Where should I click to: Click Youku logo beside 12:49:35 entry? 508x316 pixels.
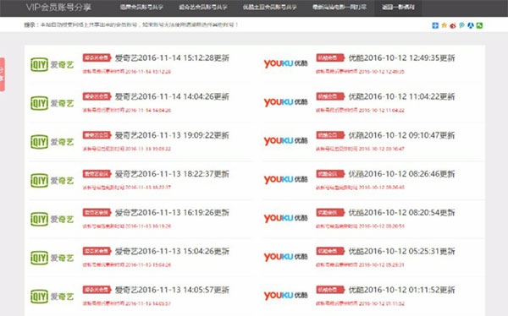coord(286,63)
